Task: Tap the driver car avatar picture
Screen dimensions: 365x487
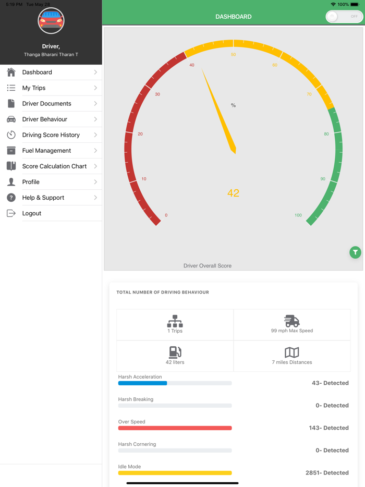Action: (51, 21)
